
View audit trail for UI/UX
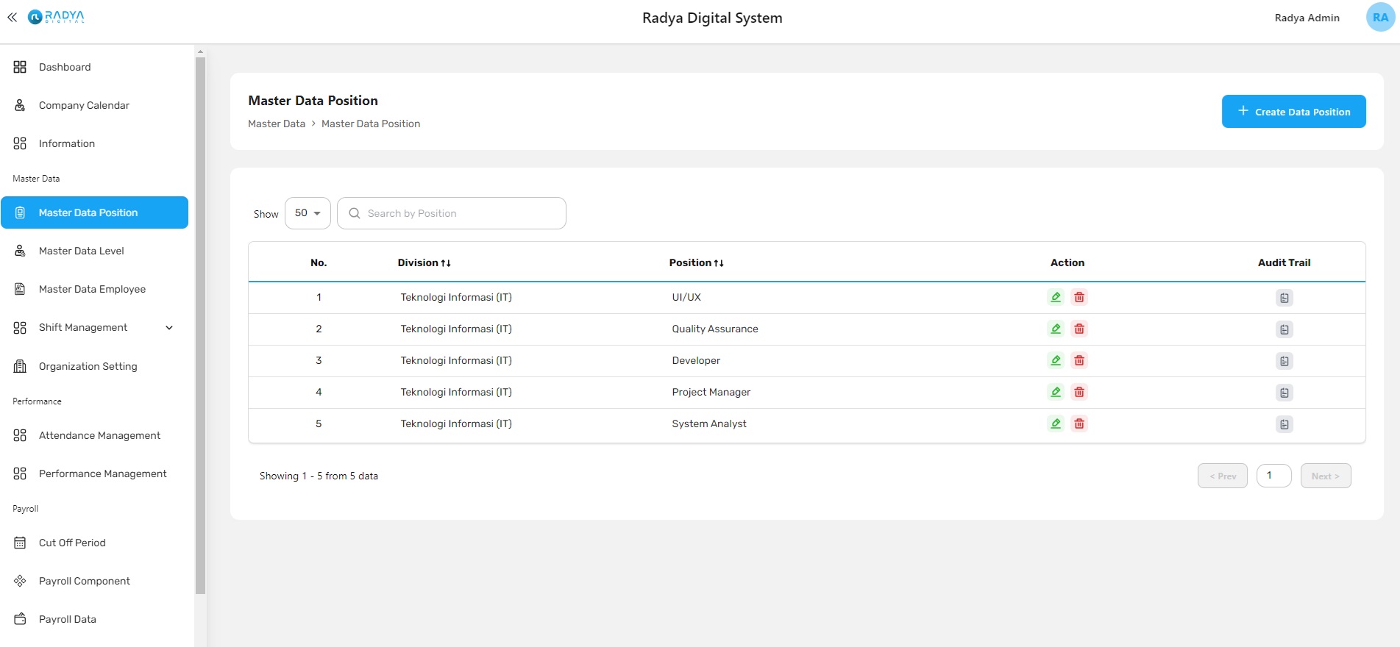pos(1284,298)
